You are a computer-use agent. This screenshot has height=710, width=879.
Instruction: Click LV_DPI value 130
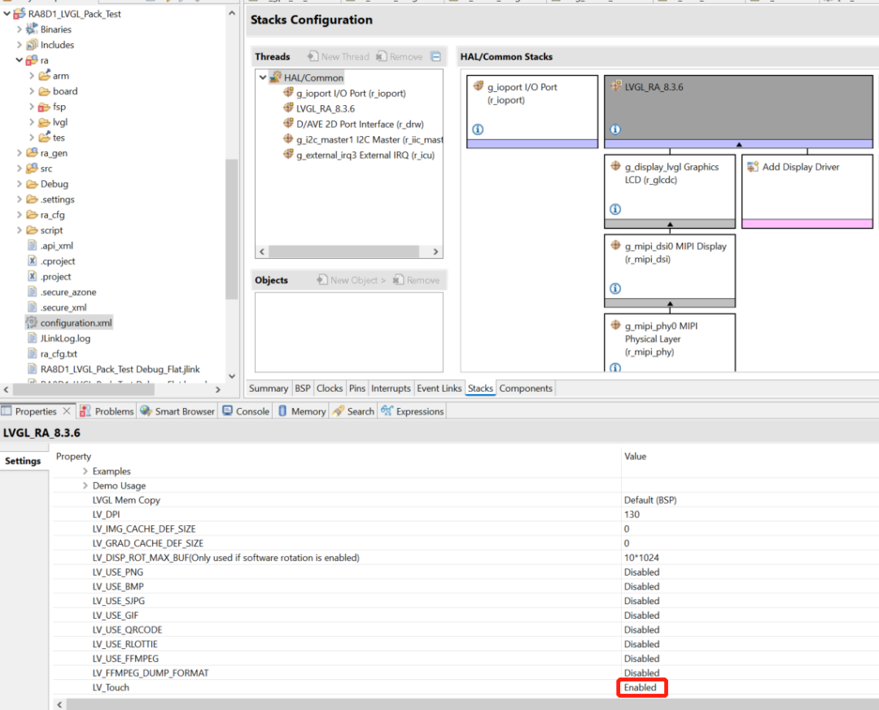pos(632,515)
